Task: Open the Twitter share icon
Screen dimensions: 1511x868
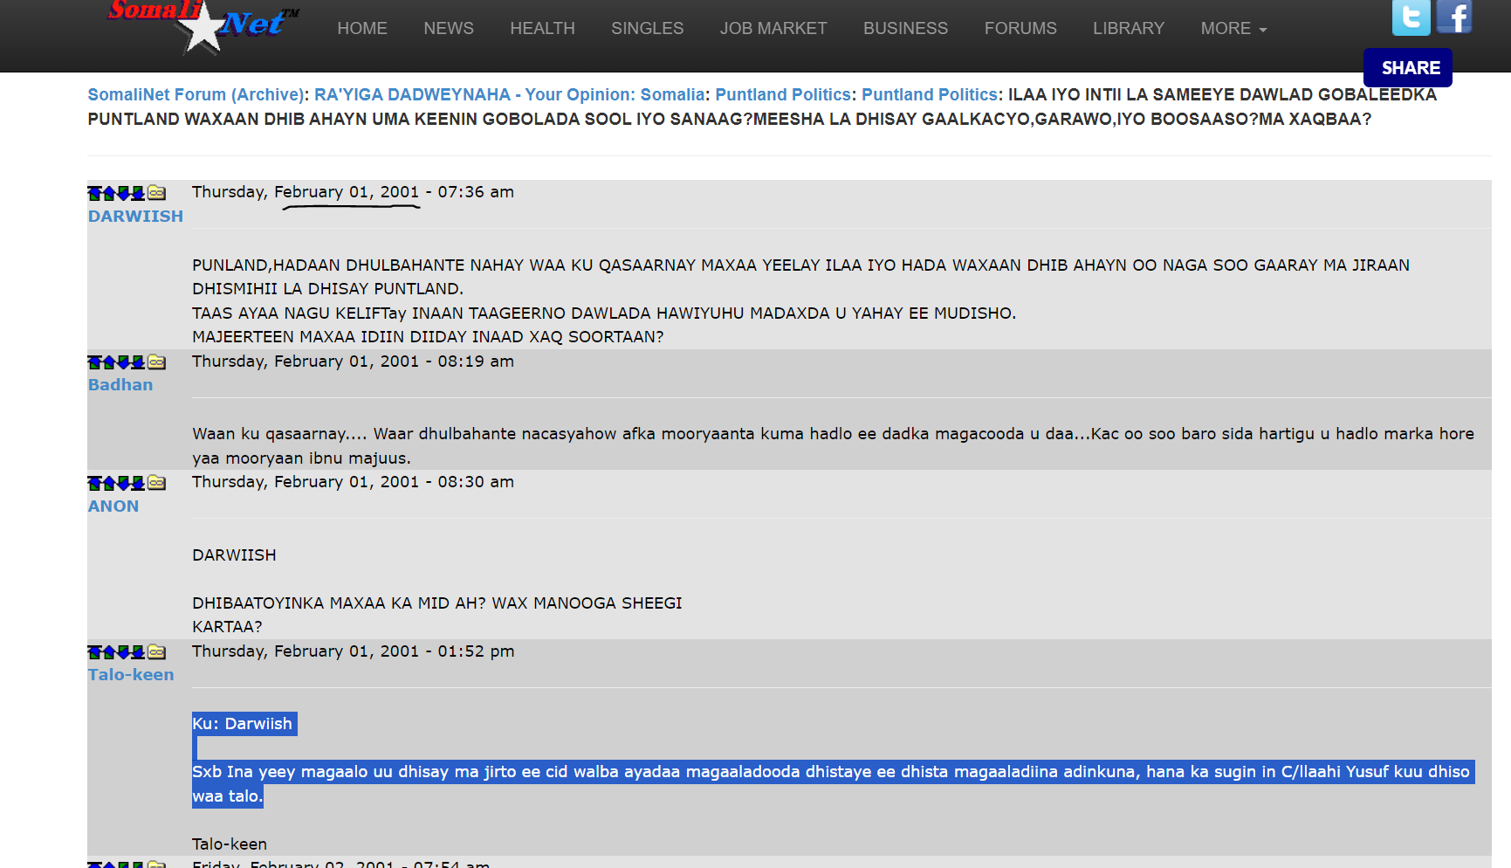Action: [x=1411, y=17]
